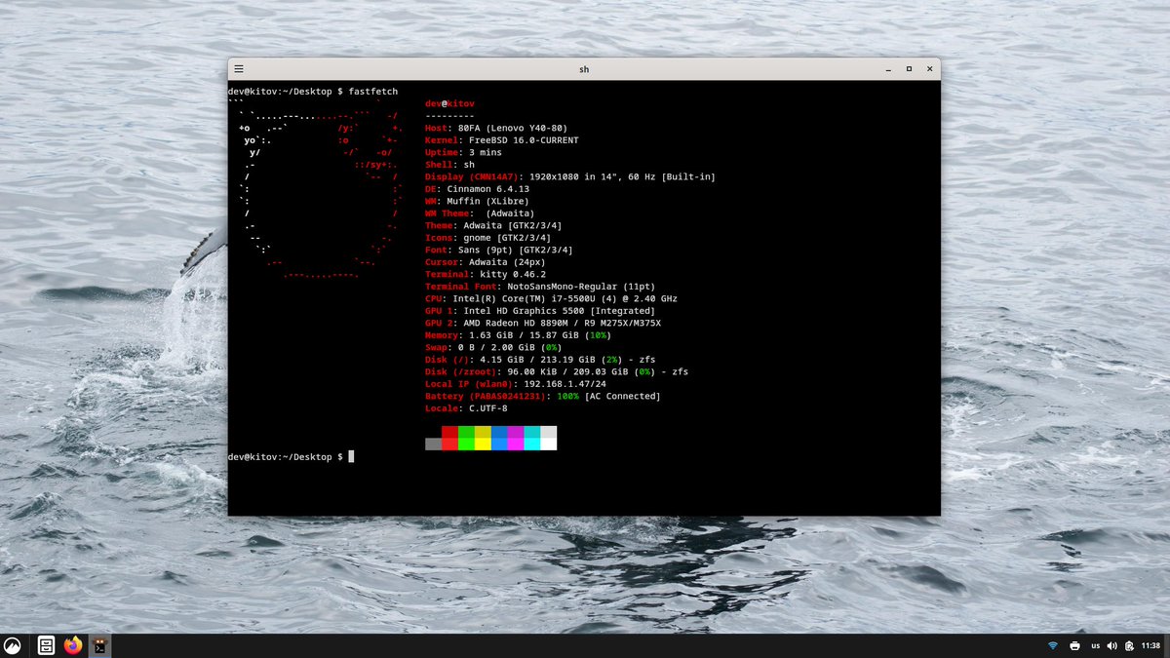Maximize the sh terminal window
Image resolution: width=1170 pixels, height=658 pixels.
909,69
